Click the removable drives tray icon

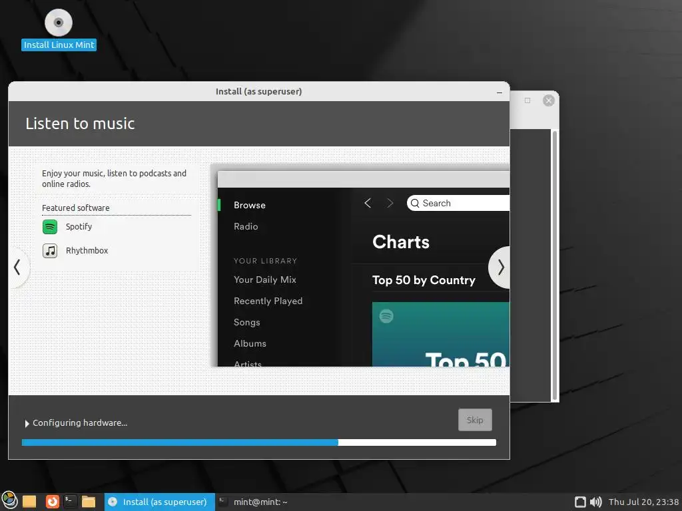click(x=580, y=502)
